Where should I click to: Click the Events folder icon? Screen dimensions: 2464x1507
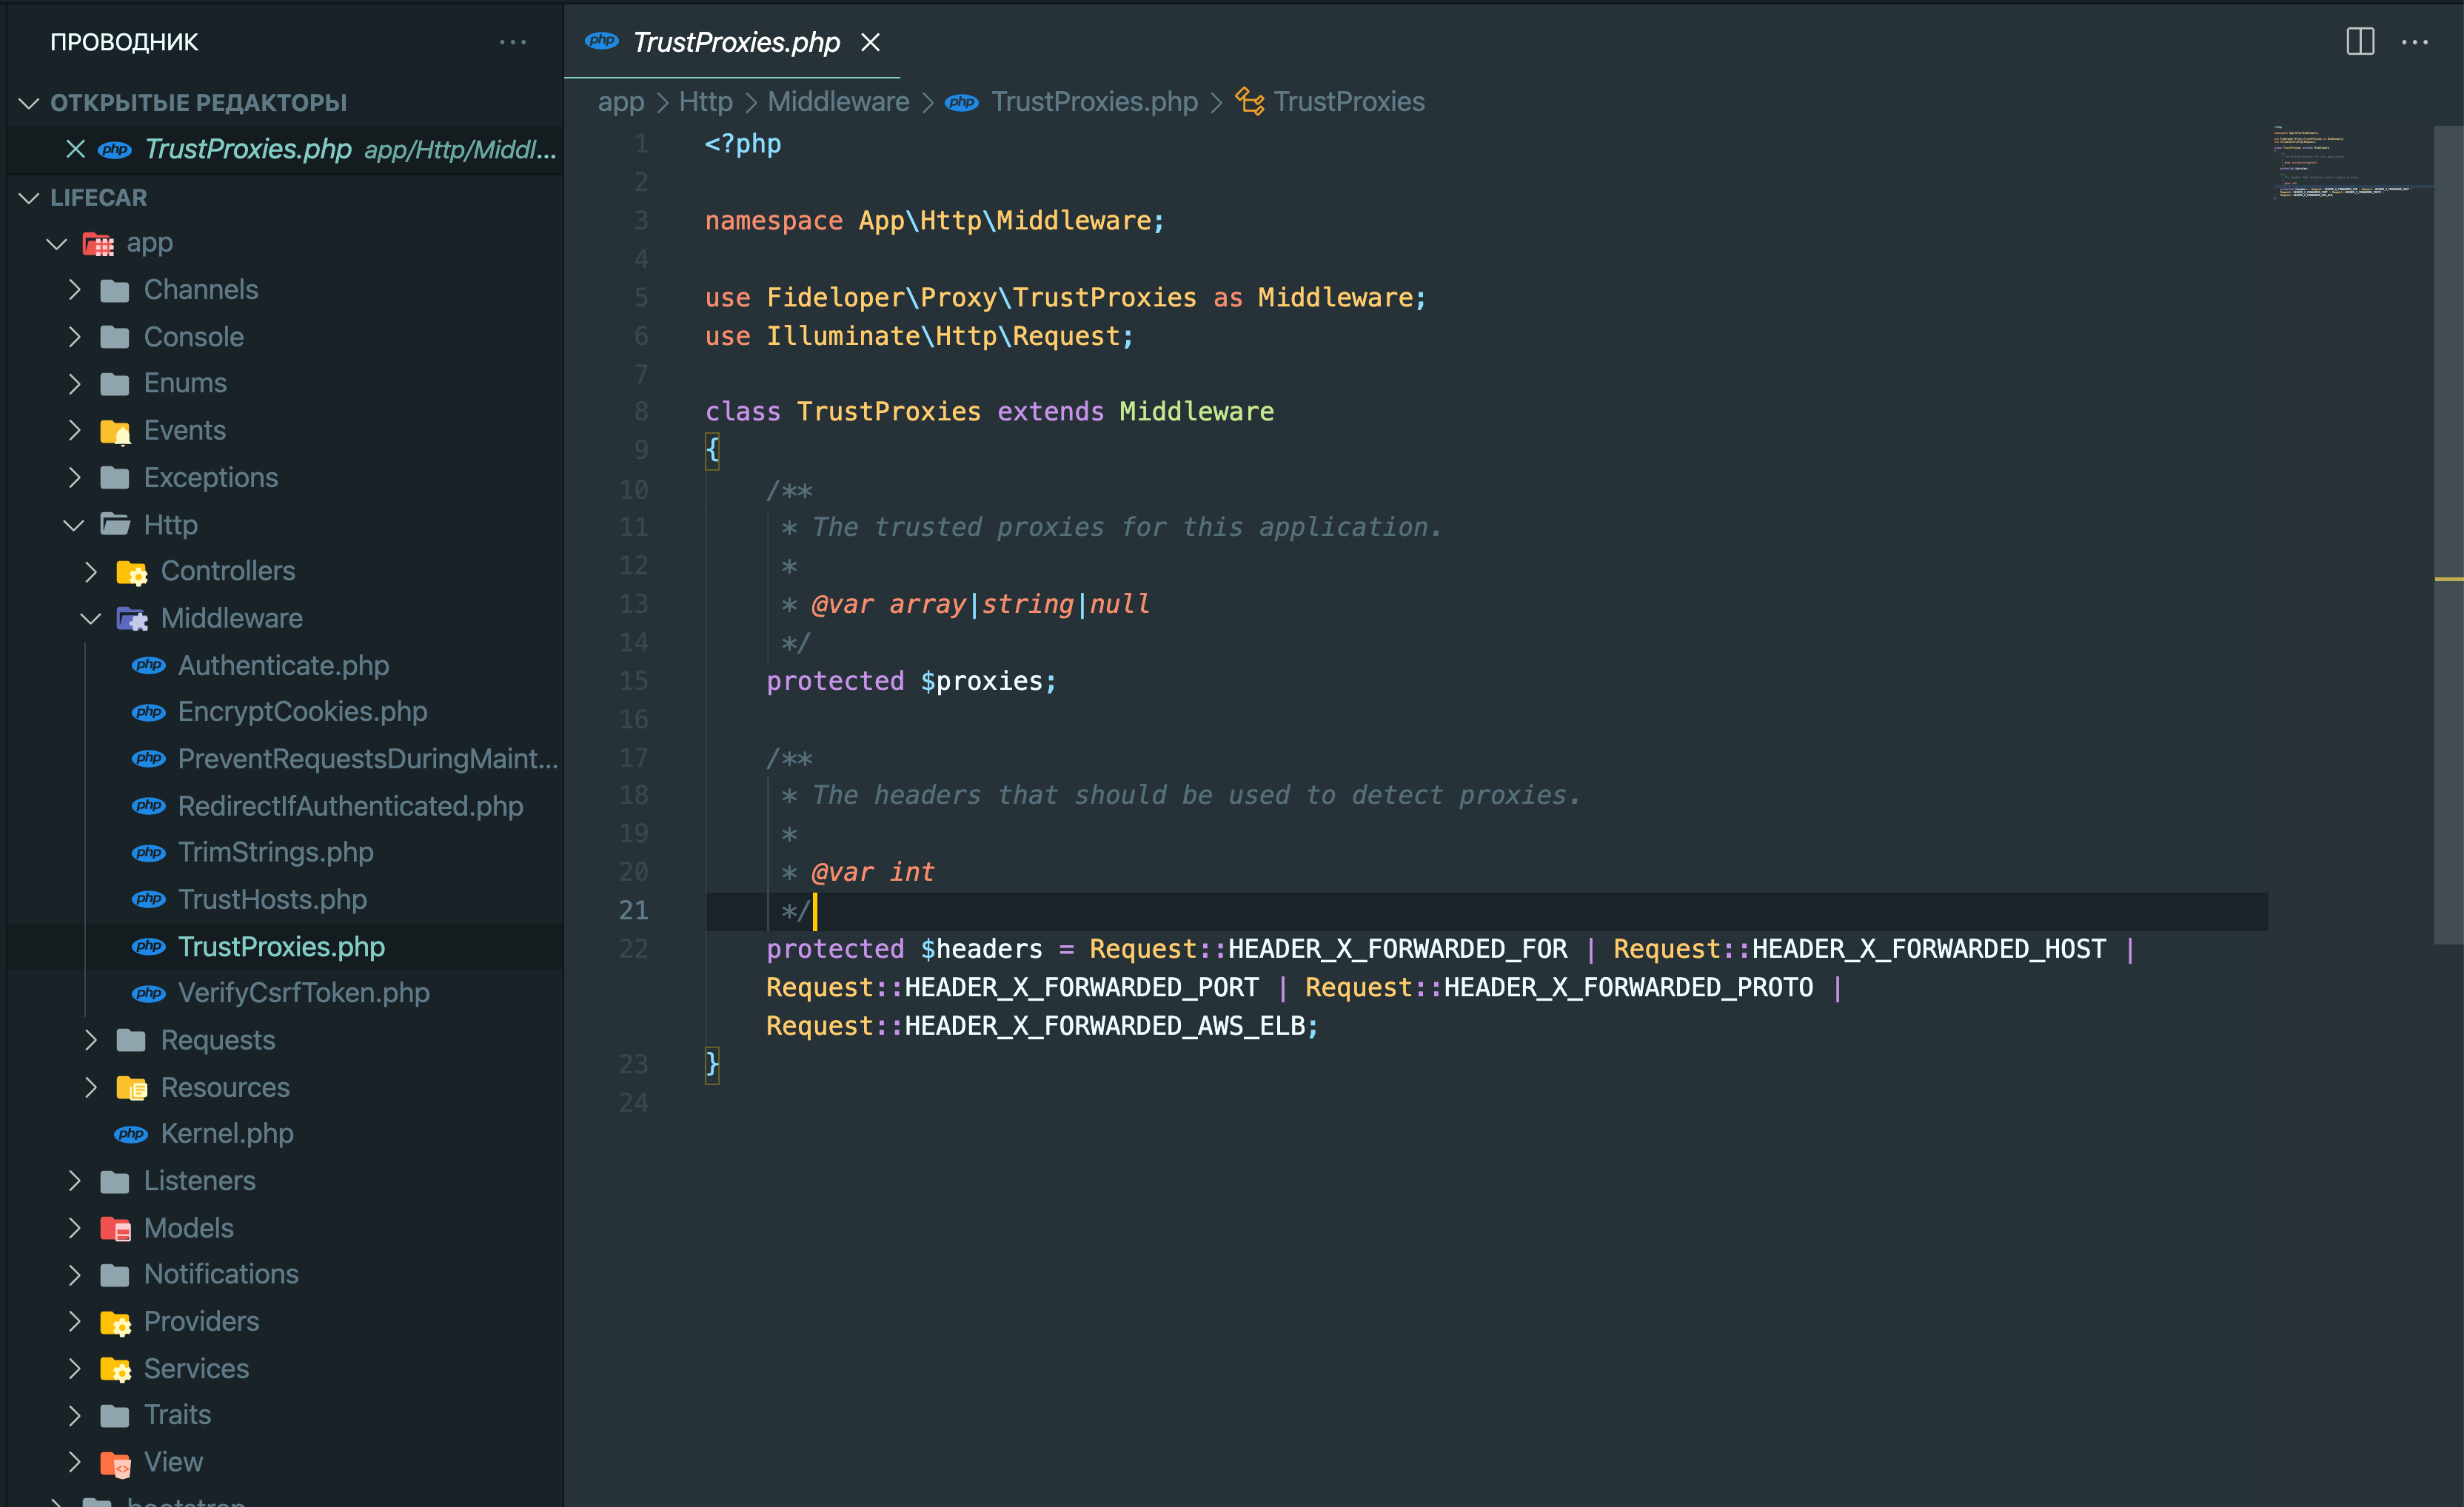(x=115, y=431)
